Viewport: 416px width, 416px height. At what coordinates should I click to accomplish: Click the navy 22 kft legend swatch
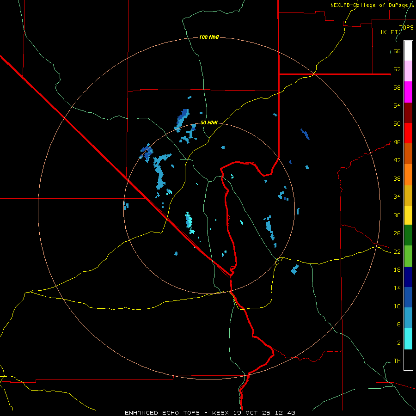(408, 277)
